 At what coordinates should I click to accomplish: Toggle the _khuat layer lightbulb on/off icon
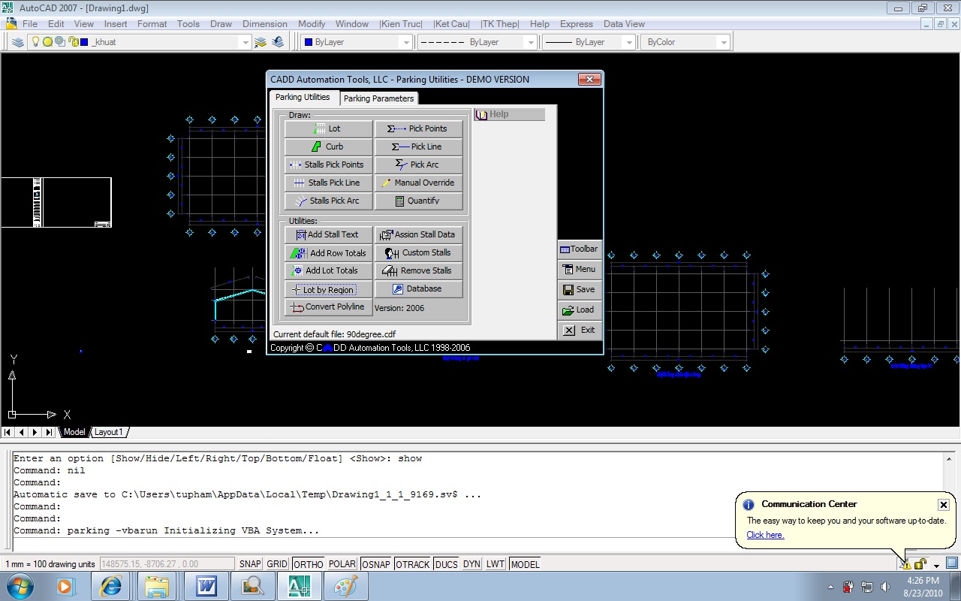click(x=35, y=42)
